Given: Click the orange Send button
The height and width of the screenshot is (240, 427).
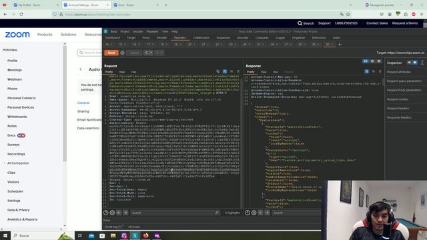Looking at the screenshot, I should [111, 53].
